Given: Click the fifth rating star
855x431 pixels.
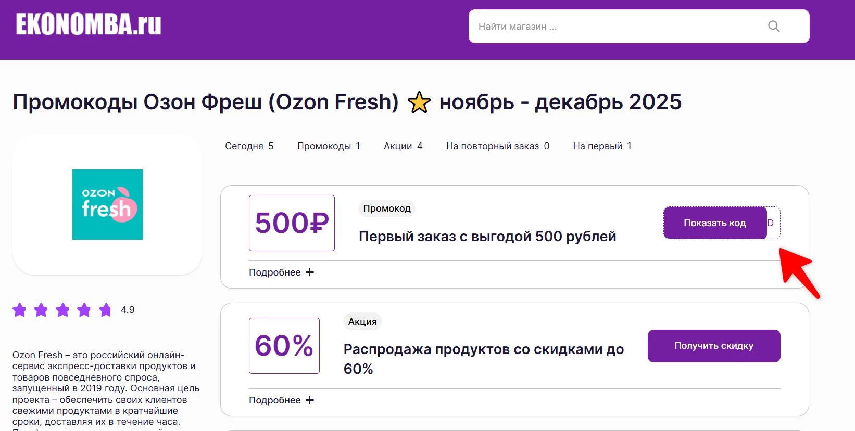Looking at the screenshot, I should [105, 310].
